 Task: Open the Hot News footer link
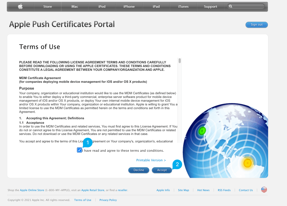203,190
